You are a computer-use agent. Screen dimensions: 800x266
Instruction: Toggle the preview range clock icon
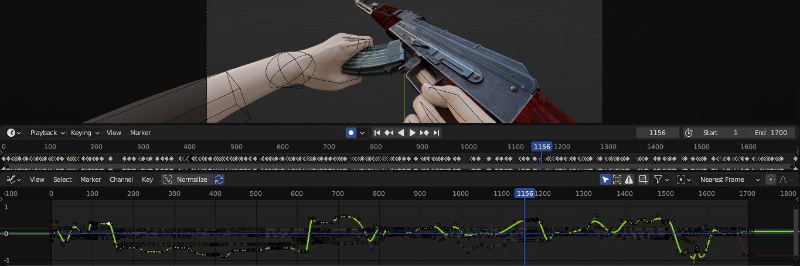click(x=689, y=133)
